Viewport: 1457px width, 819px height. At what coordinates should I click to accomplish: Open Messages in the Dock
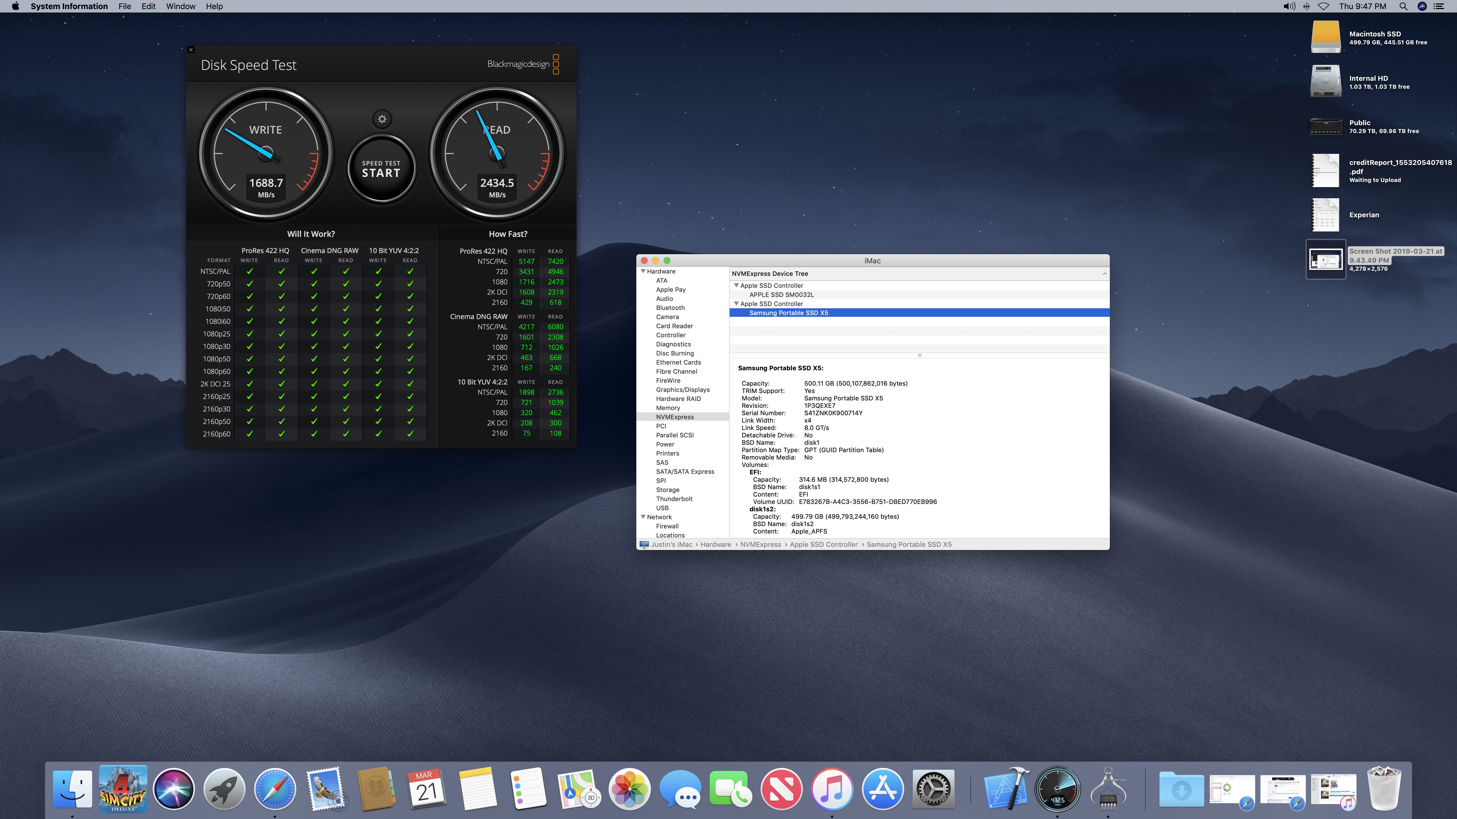tap(680, 789)
